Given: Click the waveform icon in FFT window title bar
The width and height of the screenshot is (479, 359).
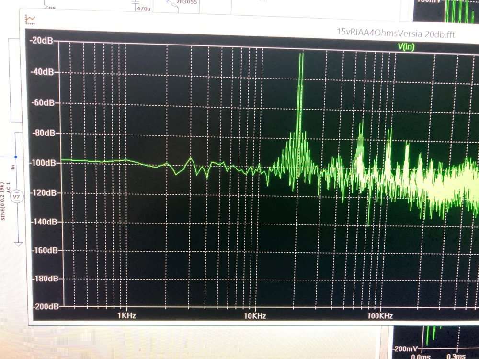Looking at the screenshot, I should (30, 20).
